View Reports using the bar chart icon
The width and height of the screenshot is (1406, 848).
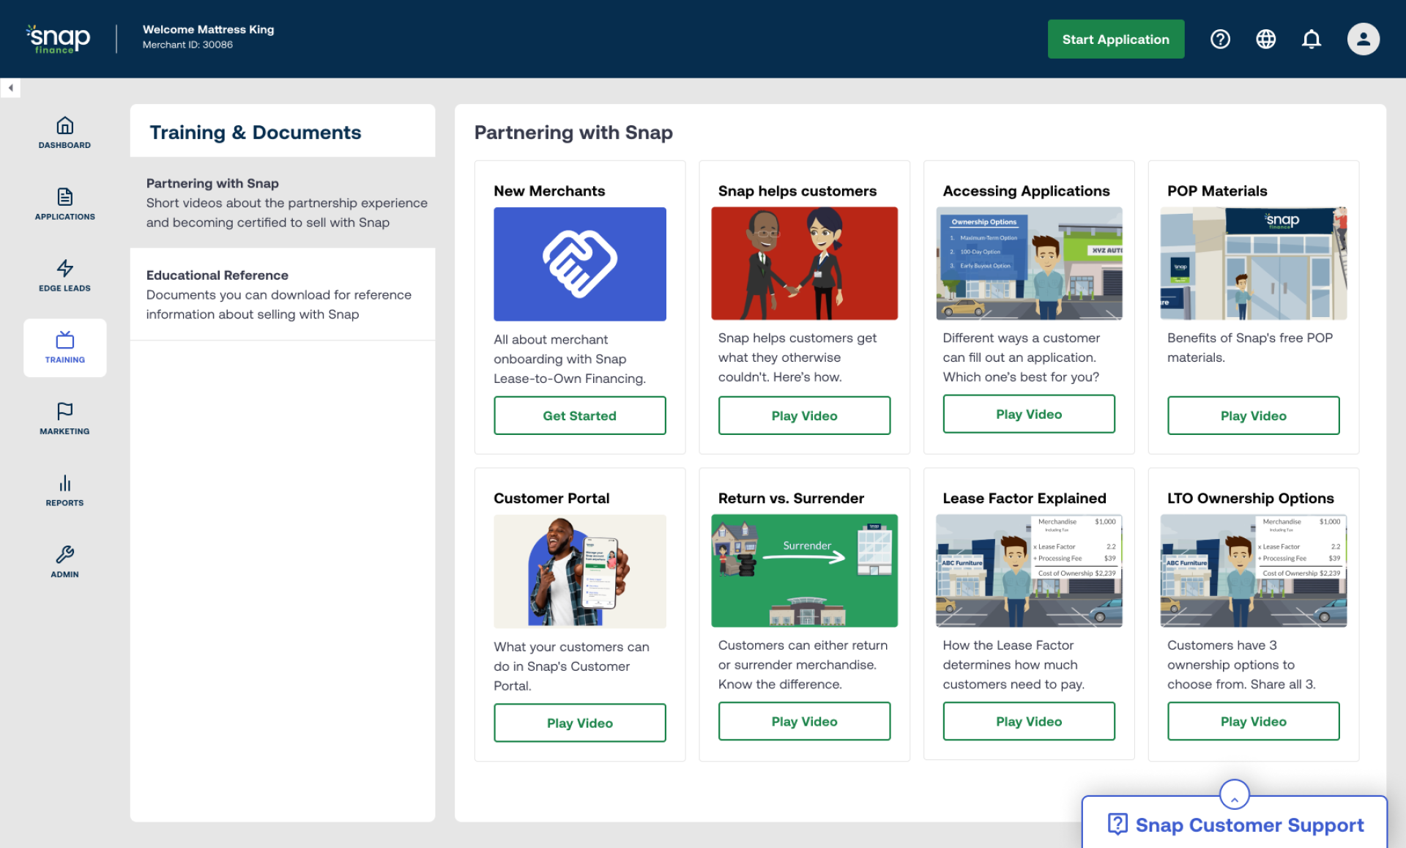coord(64,489)
